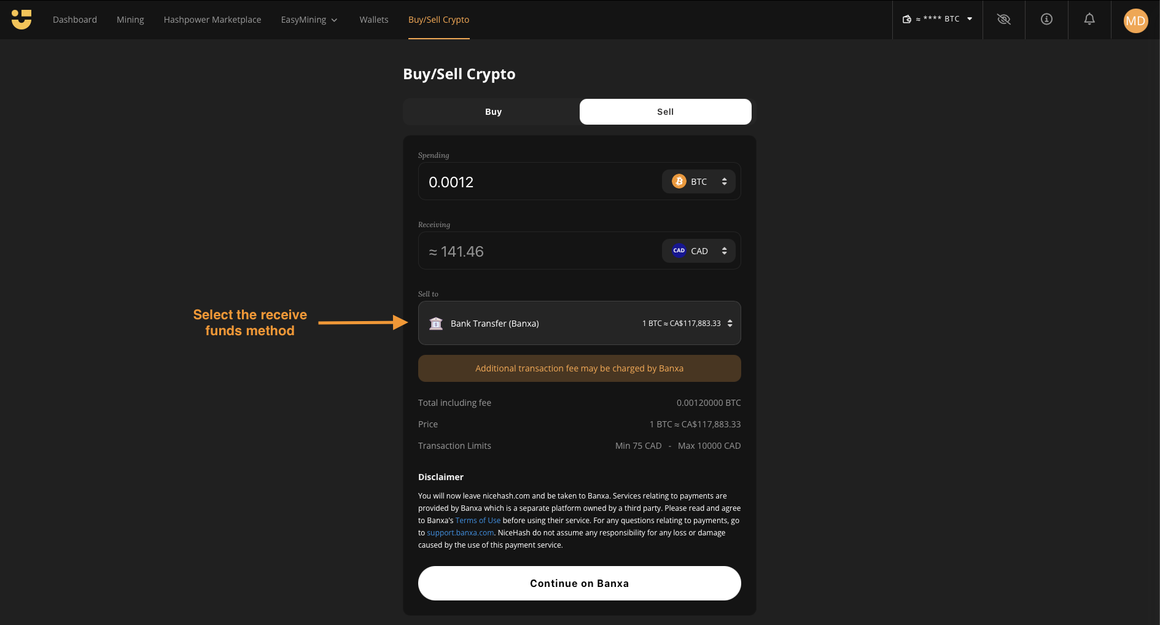Click the NiceHash logo
Image resolution: width=1160 pixels, height=625 pixels.
20,19
